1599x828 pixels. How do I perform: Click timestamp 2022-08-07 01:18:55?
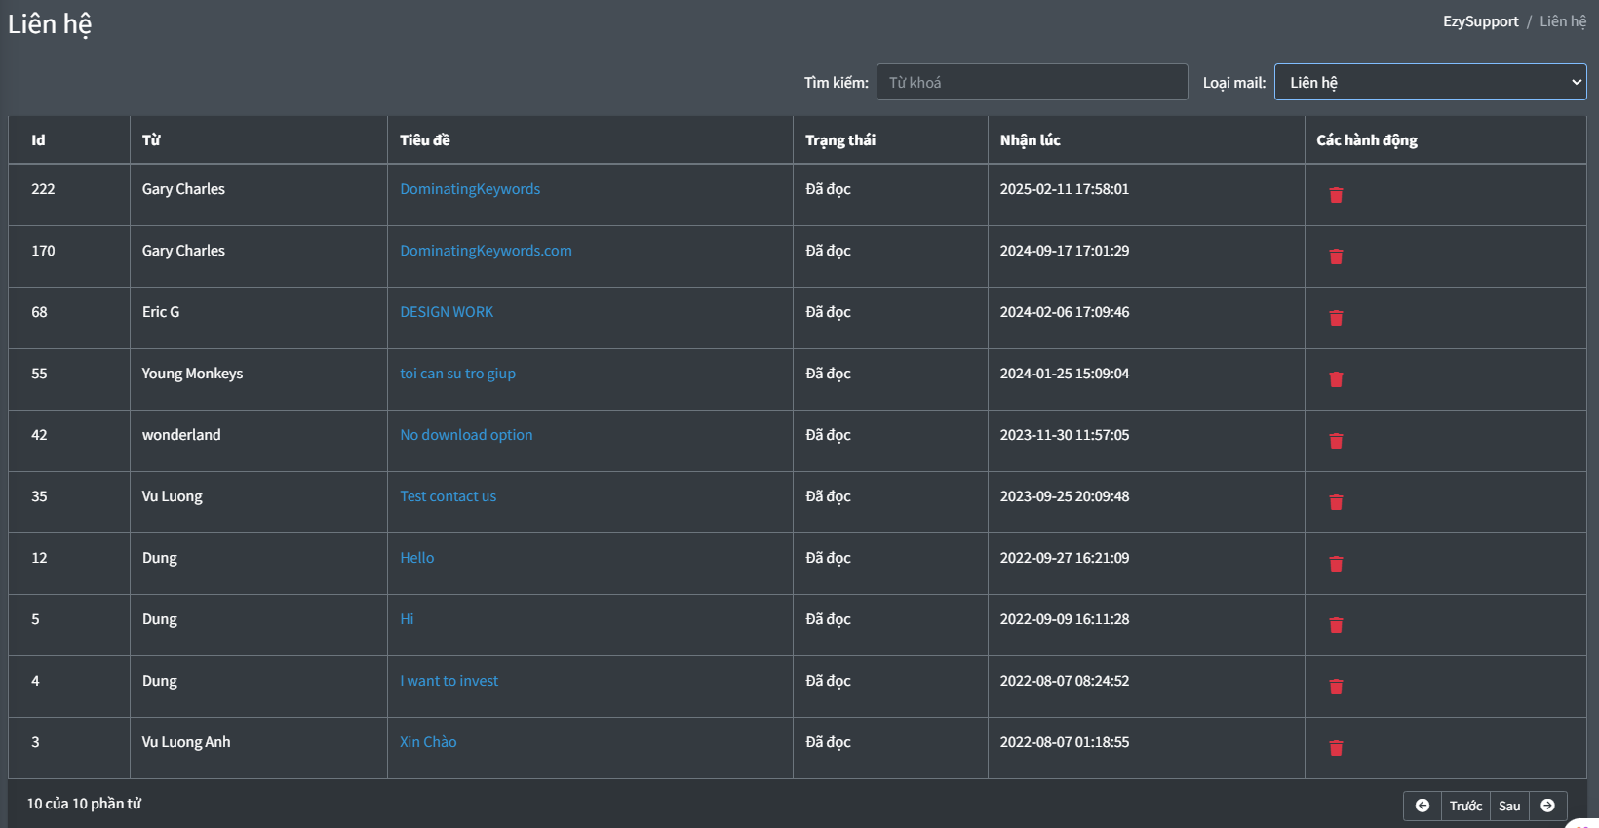click(x=1065, y=742)
